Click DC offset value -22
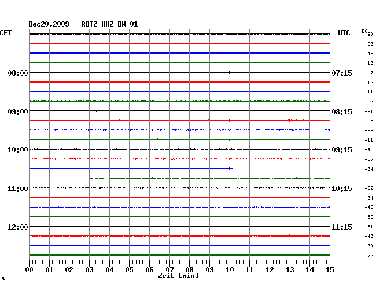 (x=369, y=130)
